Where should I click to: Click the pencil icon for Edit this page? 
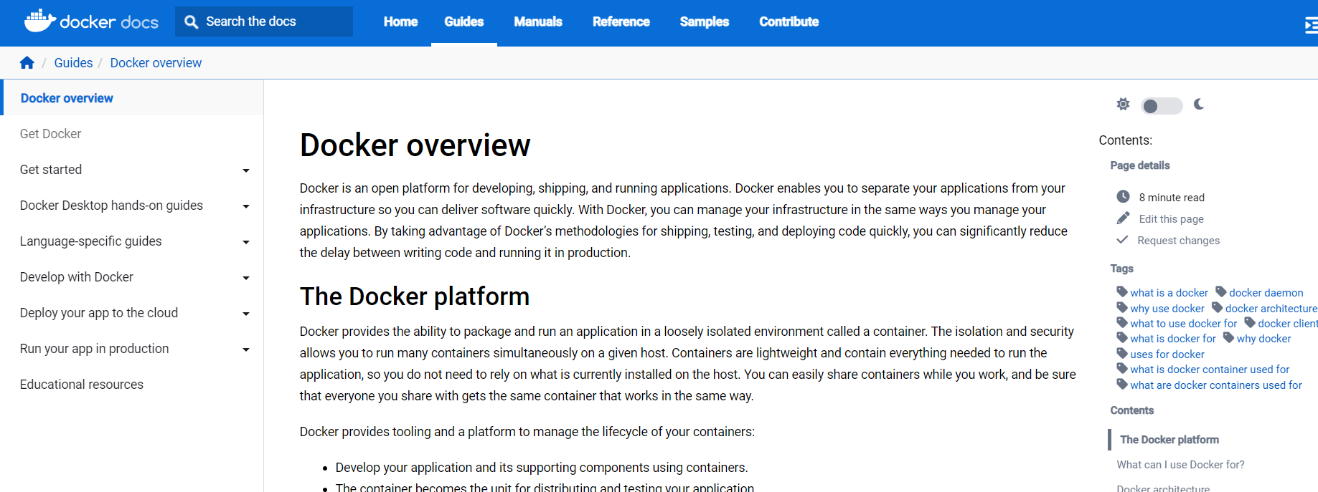(1124, 218)
